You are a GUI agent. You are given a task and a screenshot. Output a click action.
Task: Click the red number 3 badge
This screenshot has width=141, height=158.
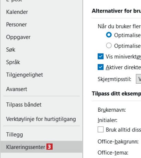[50, 147]
